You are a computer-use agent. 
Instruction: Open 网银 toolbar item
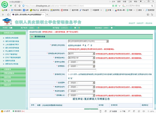(129, 10)
